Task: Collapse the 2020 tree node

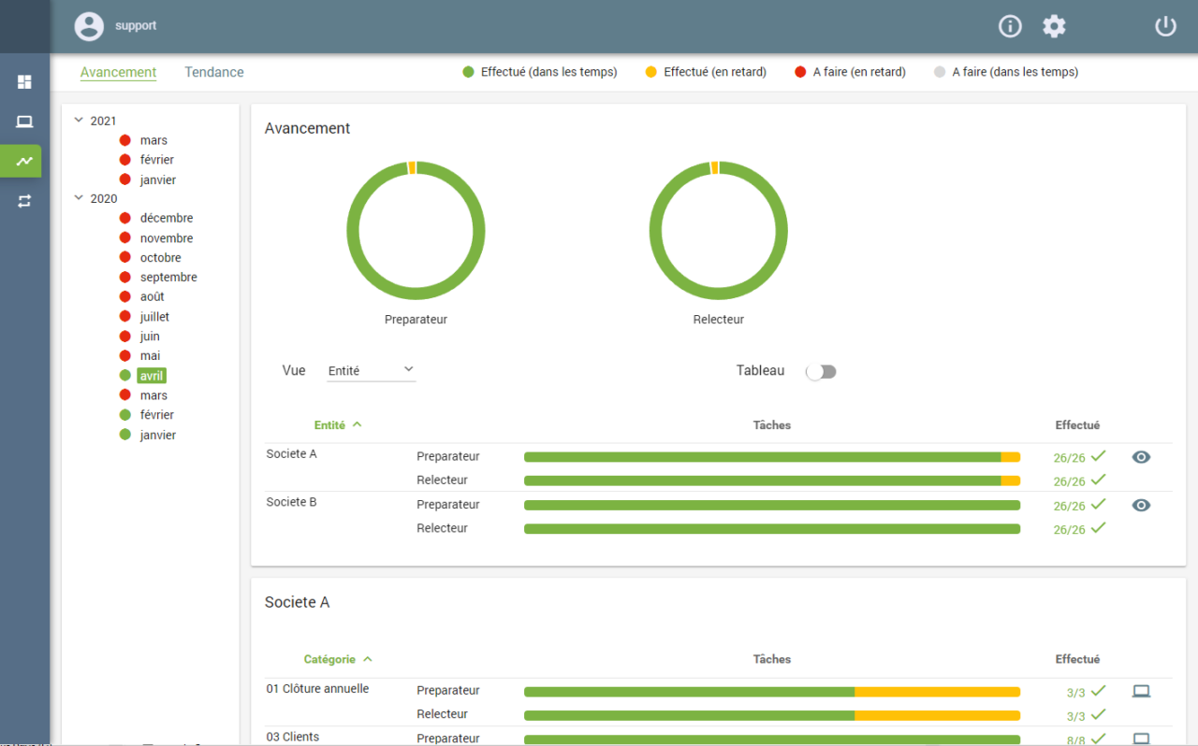Action: pos(79,198)
